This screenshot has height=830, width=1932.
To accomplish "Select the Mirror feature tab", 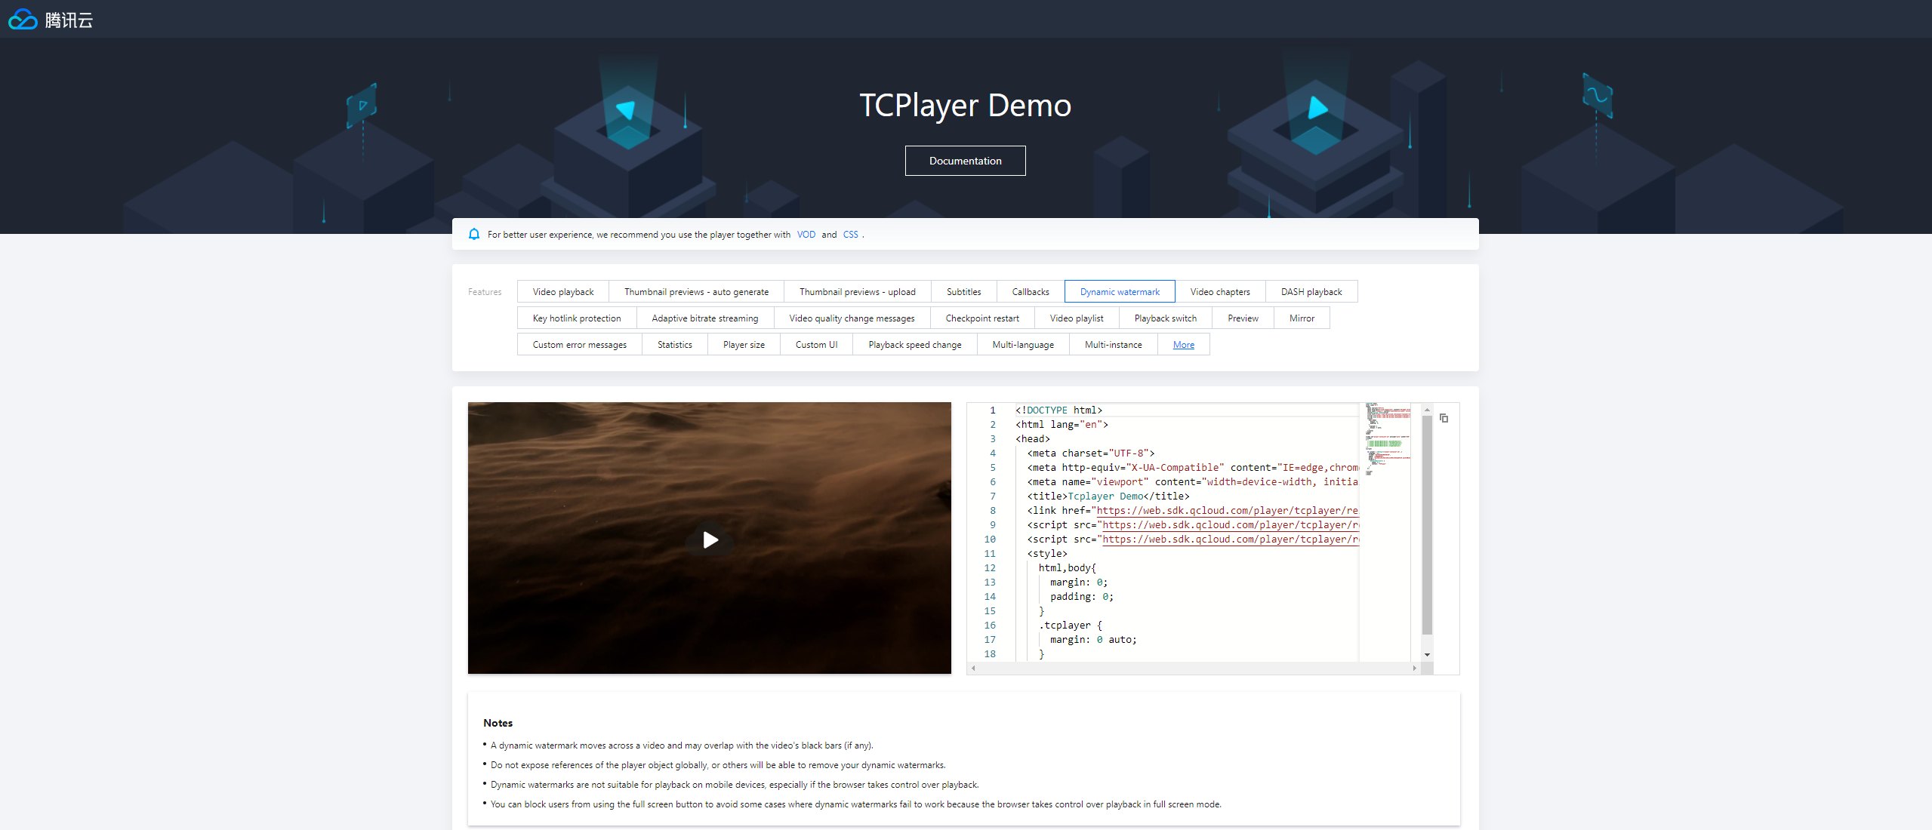I will 1301,318.
